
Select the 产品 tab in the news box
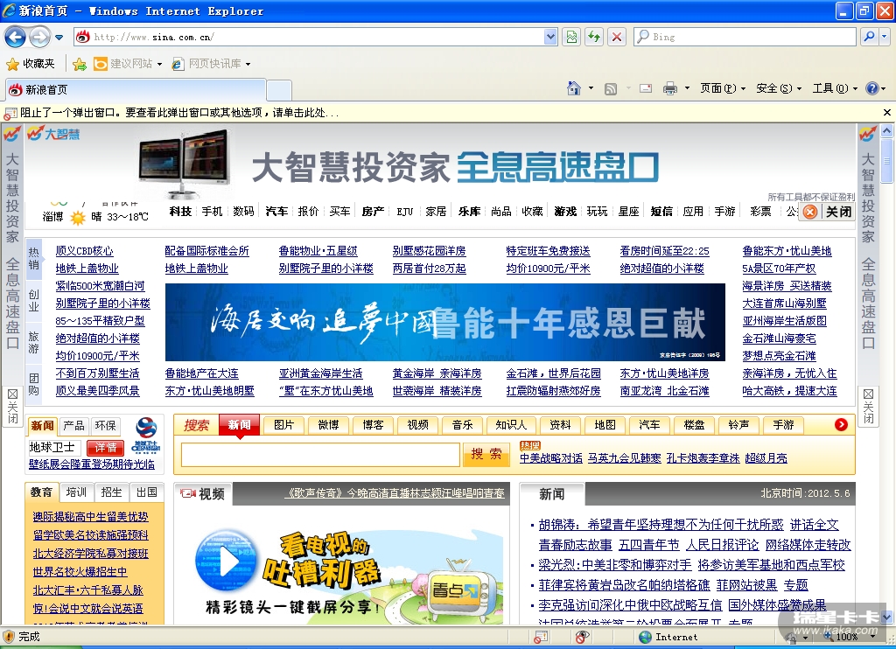[x=73, y=426]
